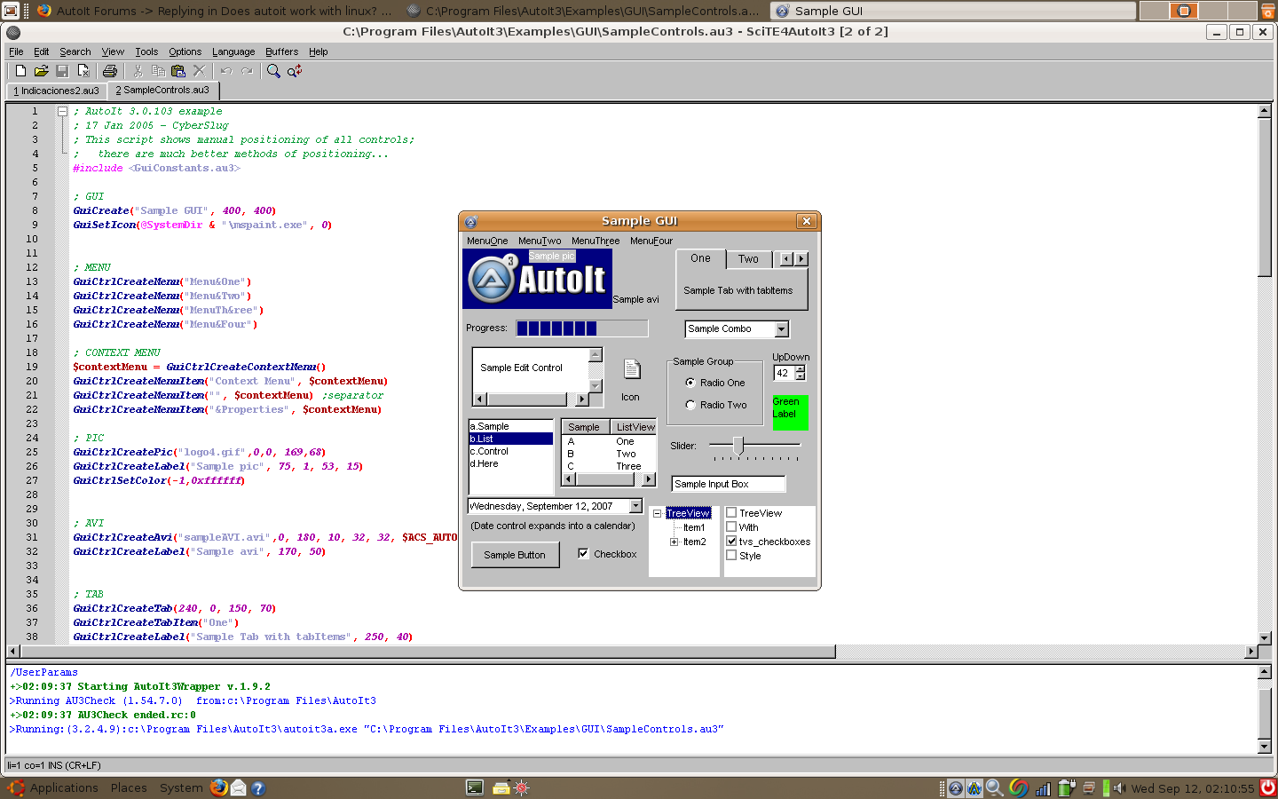This screenshot has width=1278, height=799.
Task: Click the Slider thumb in Sample GUI
Action: tap(738, 445)
